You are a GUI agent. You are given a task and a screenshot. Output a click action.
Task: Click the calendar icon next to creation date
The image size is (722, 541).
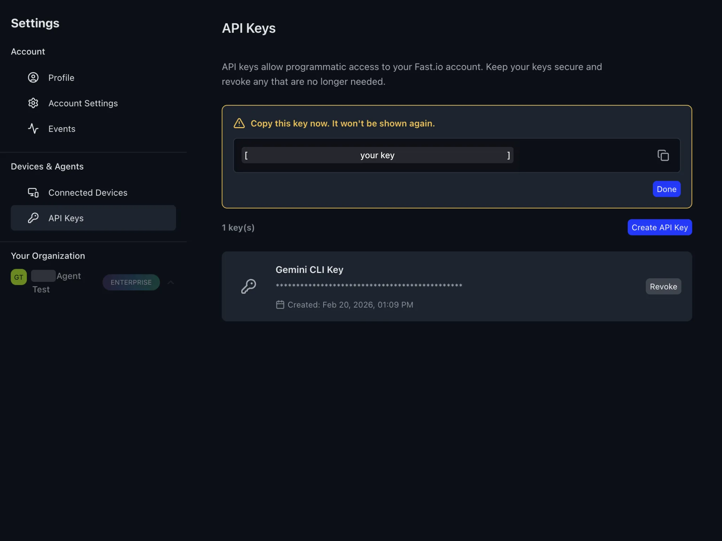pyautogui.click(x=280, y=304)
